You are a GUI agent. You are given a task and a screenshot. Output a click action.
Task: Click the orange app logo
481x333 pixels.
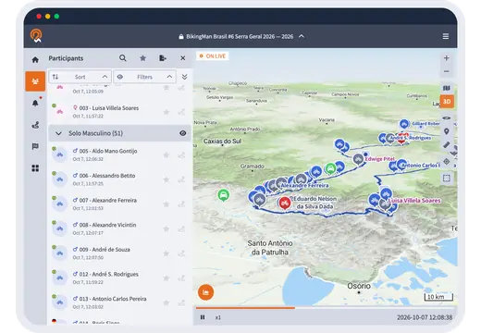point(36,36)
